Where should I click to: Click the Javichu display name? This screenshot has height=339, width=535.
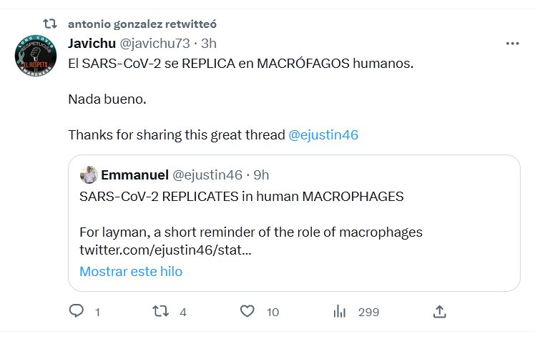92,43
